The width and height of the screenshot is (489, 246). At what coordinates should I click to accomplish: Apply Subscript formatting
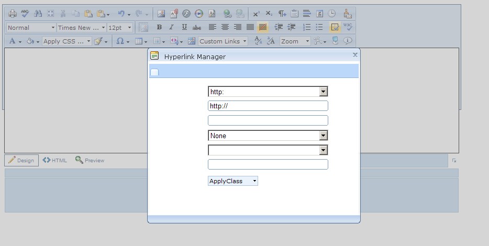click(x=269, y=14)
